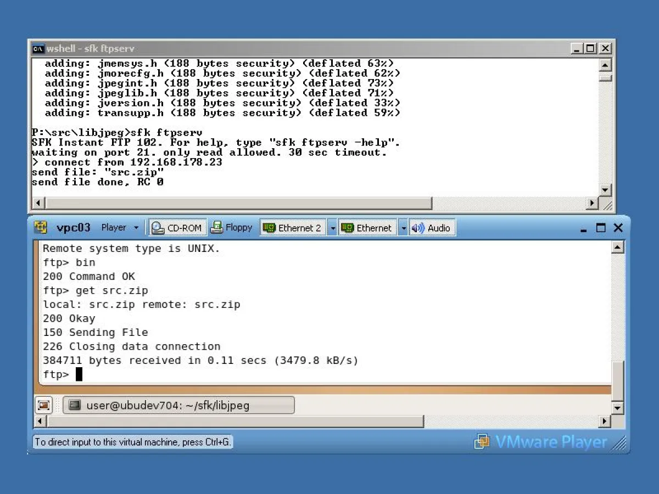The width and height of the screenshot is (659, 494).
Task: Click the show desktop icon in guest panel
Action: 44,406
